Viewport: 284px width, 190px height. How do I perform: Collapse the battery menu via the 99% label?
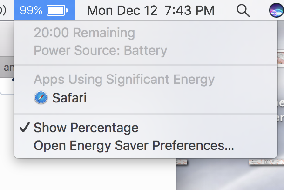31,10
